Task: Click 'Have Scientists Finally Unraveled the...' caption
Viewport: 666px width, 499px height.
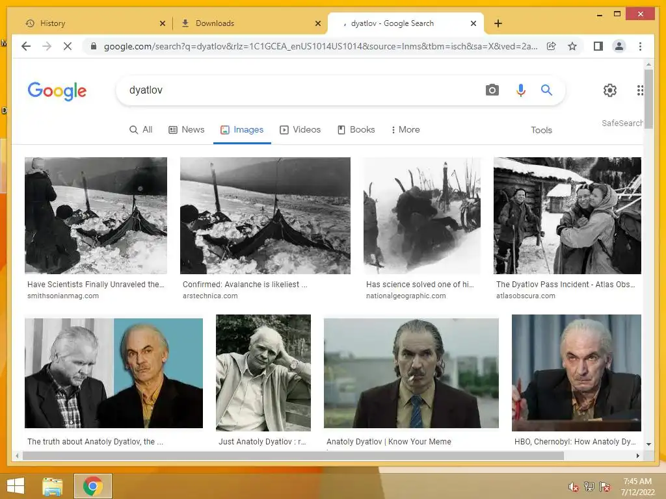Action: pos(96,285)
